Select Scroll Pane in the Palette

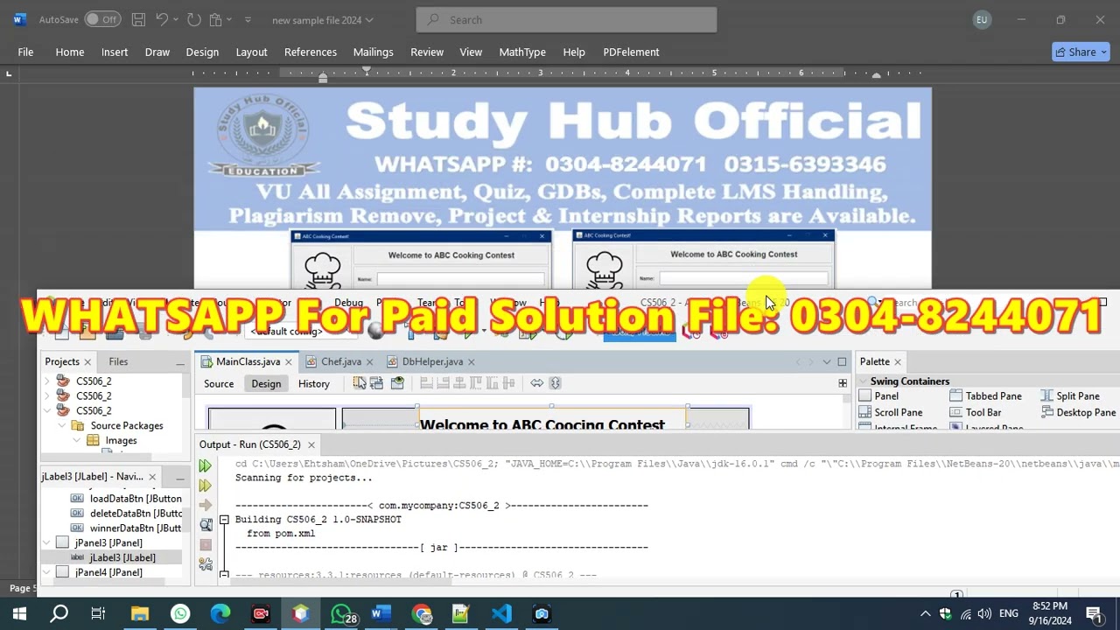(x=891, y=412)
